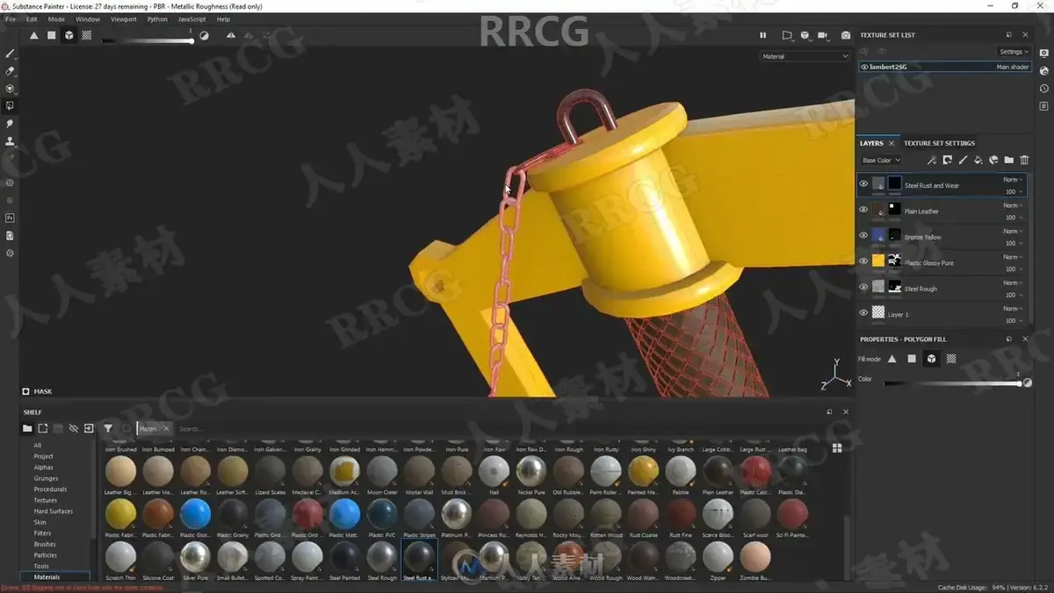Select the Grunges shelf category
Screen dimensions: 1054x593
(46, 478)
